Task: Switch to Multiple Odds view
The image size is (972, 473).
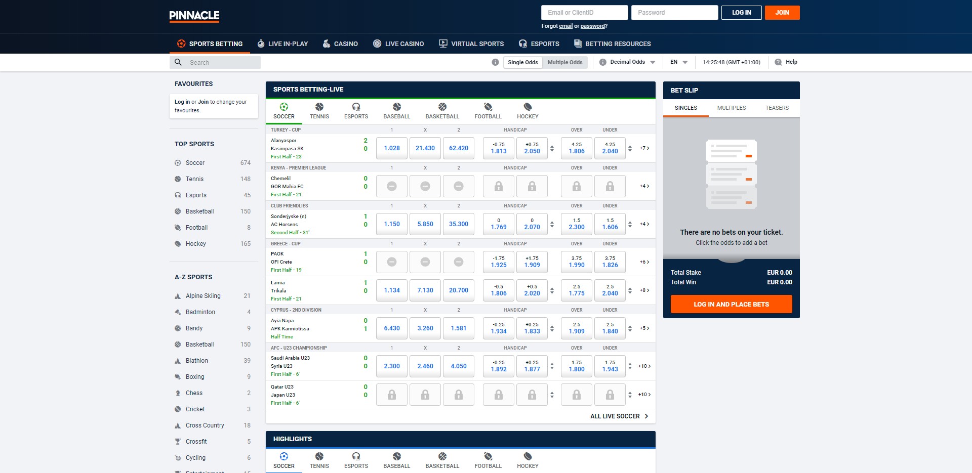Action: pos(565,62)
